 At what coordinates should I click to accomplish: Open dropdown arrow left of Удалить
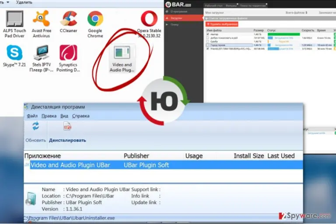tap(8, 2)
